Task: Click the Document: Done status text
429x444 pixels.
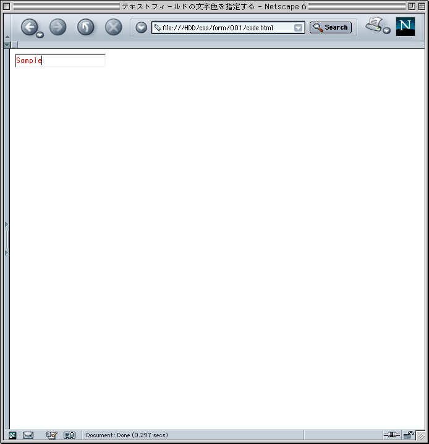Action: coord(127,435)
